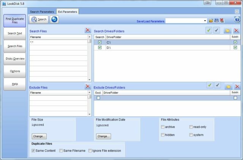The height and width of the screenshot is (160, 243).
Task: Click green checkmark icon in Search Drives/Folders
Action: coord(209,30)
